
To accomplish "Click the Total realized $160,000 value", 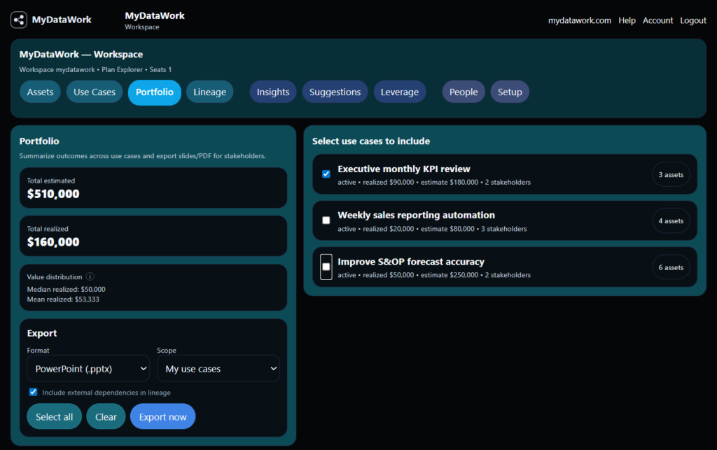I will pyautogui.click(x=53, y=241).
